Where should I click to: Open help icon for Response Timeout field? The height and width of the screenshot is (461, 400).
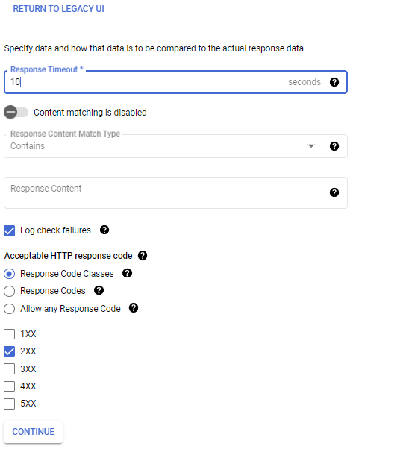[334, 82]
